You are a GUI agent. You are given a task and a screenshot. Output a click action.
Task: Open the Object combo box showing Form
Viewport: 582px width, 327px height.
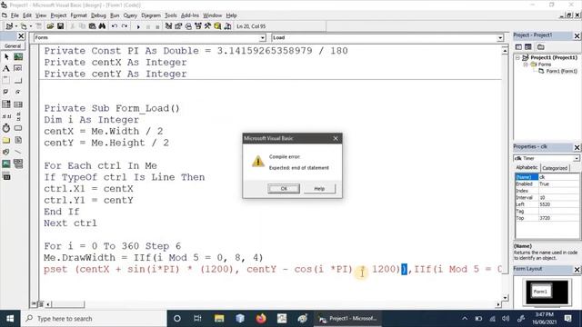(x=149, y=38)
